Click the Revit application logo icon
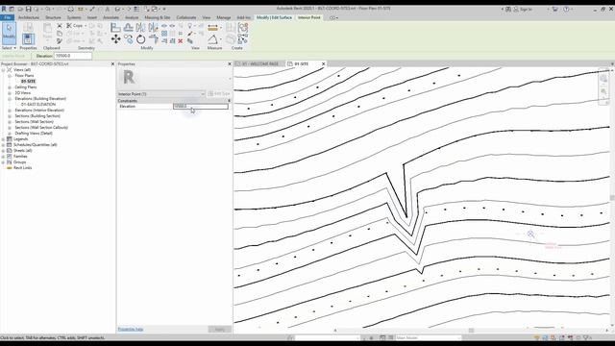The image size is (615, 346). [4, 9]
